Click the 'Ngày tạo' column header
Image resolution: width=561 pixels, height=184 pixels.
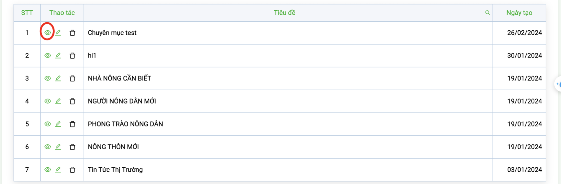tap(519, 13)
